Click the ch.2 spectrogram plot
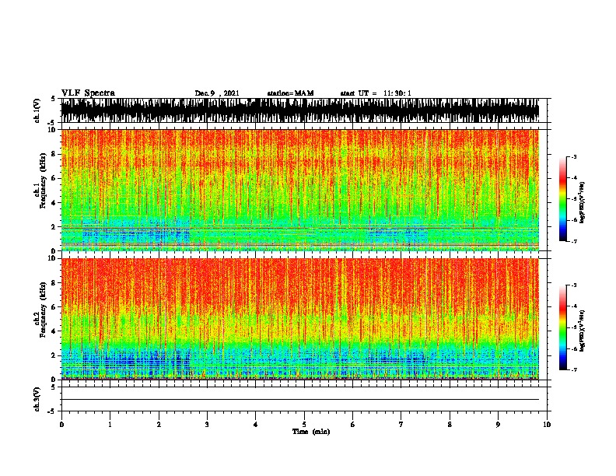Image resolution: width=616 pixels, height=476 pixels. tap(299, 319)
